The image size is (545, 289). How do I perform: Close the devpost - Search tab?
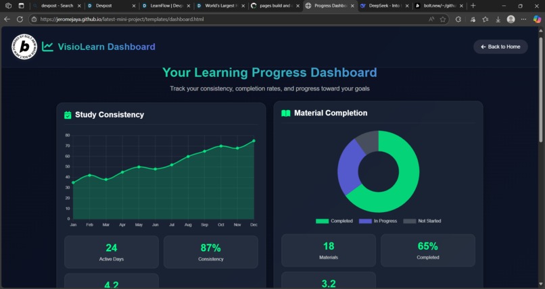tap(79, 6)
